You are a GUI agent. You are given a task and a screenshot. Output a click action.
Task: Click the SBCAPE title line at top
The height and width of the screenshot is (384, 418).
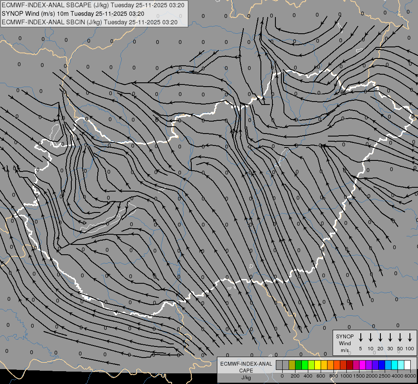point(93,5)
